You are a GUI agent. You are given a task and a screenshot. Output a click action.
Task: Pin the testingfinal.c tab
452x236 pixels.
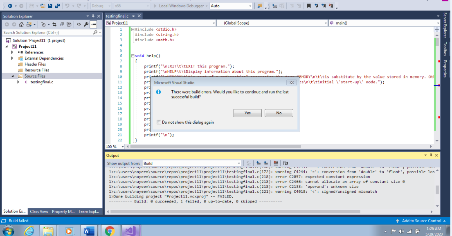point(133,16)
